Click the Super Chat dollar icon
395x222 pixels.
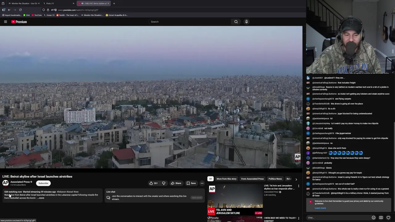[x=381, y=218]
